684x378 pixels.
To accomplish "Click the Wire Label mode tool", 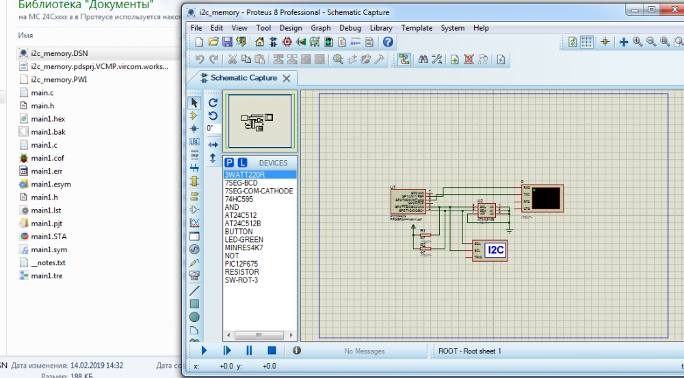I will point(194,141).
